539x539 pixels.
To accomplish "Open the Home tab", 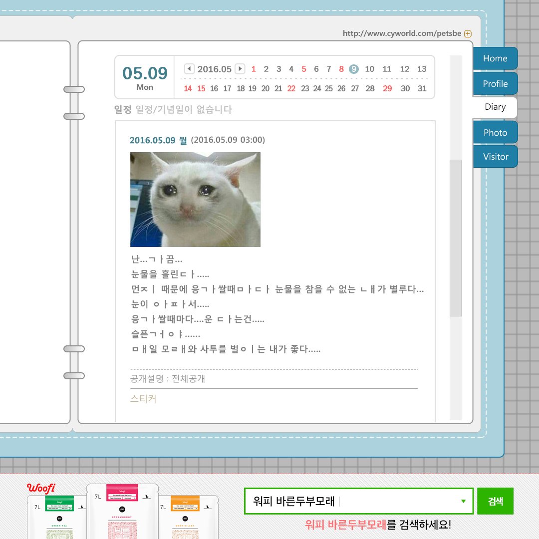I will [x=495, y=58].
